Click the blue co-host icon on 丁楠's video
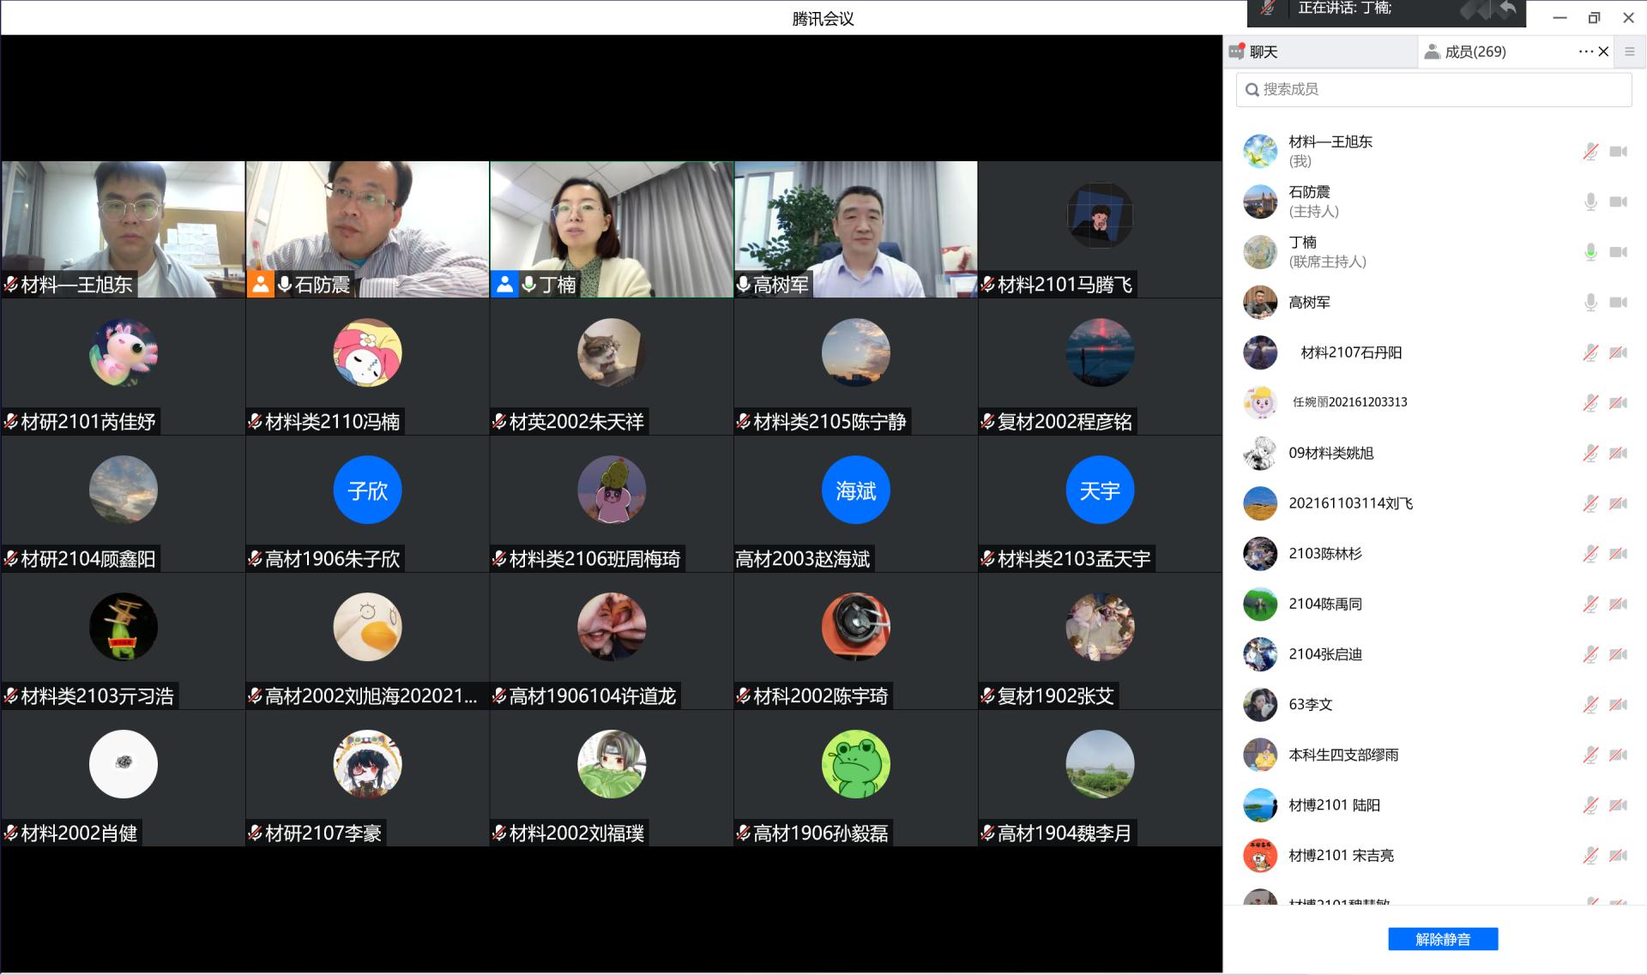Viewport: 1647px width, 975px height. pos(504,285)
